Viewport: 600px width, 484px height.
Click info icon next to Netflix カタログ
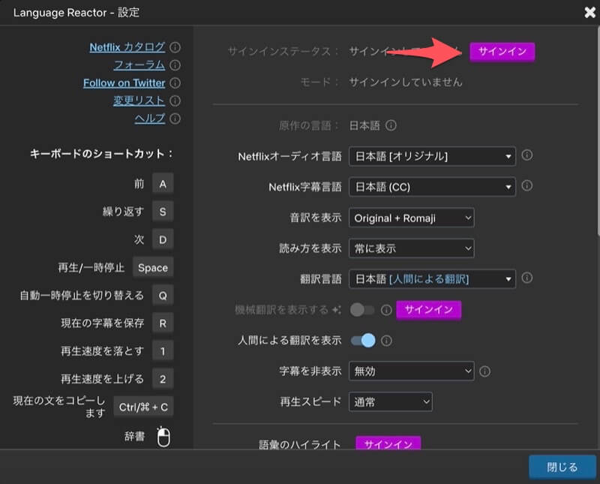pos(175,47)
